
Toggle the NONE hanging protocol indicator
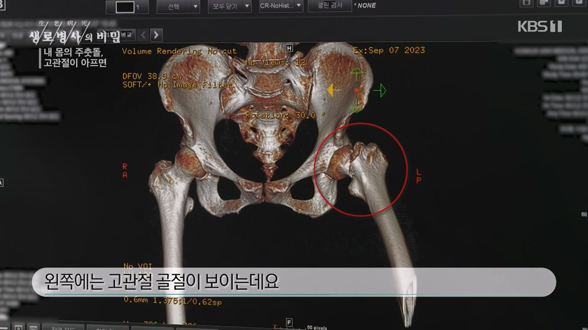tap(367, 5)
